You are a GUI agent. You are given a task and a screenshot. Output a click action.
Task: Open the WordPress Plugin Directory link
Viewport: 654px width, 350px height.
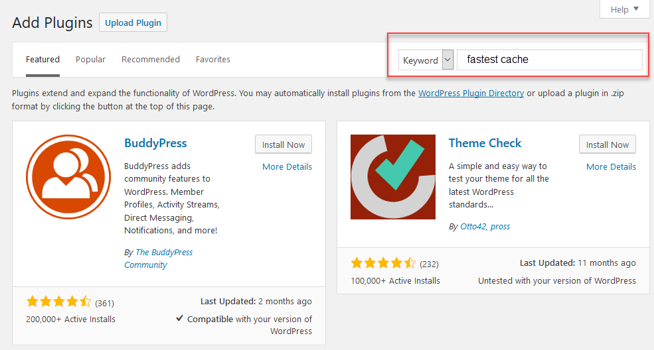471,93
